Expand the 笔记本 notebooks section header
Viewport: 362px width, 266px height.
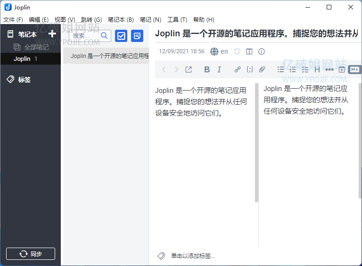pos(27,34)
